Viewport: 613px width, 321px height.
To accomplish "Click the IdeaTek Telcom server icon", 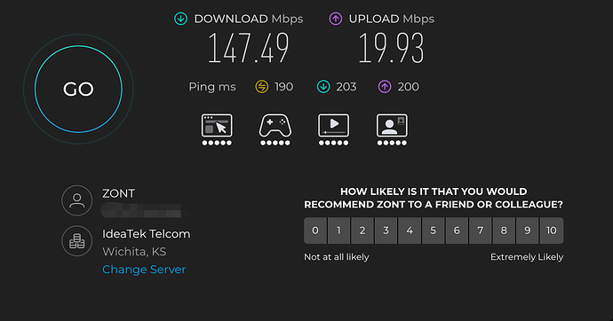I will [77, 241].
